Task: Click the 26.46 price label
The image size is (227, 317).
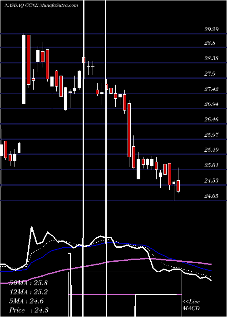Action: coord(211,120)
